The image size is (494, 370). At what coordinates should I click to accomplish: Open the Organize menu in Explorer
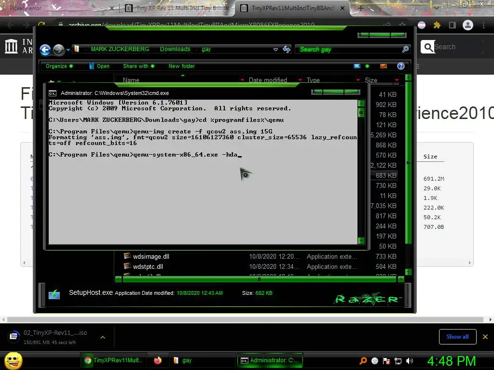click(x=59, y=66)
